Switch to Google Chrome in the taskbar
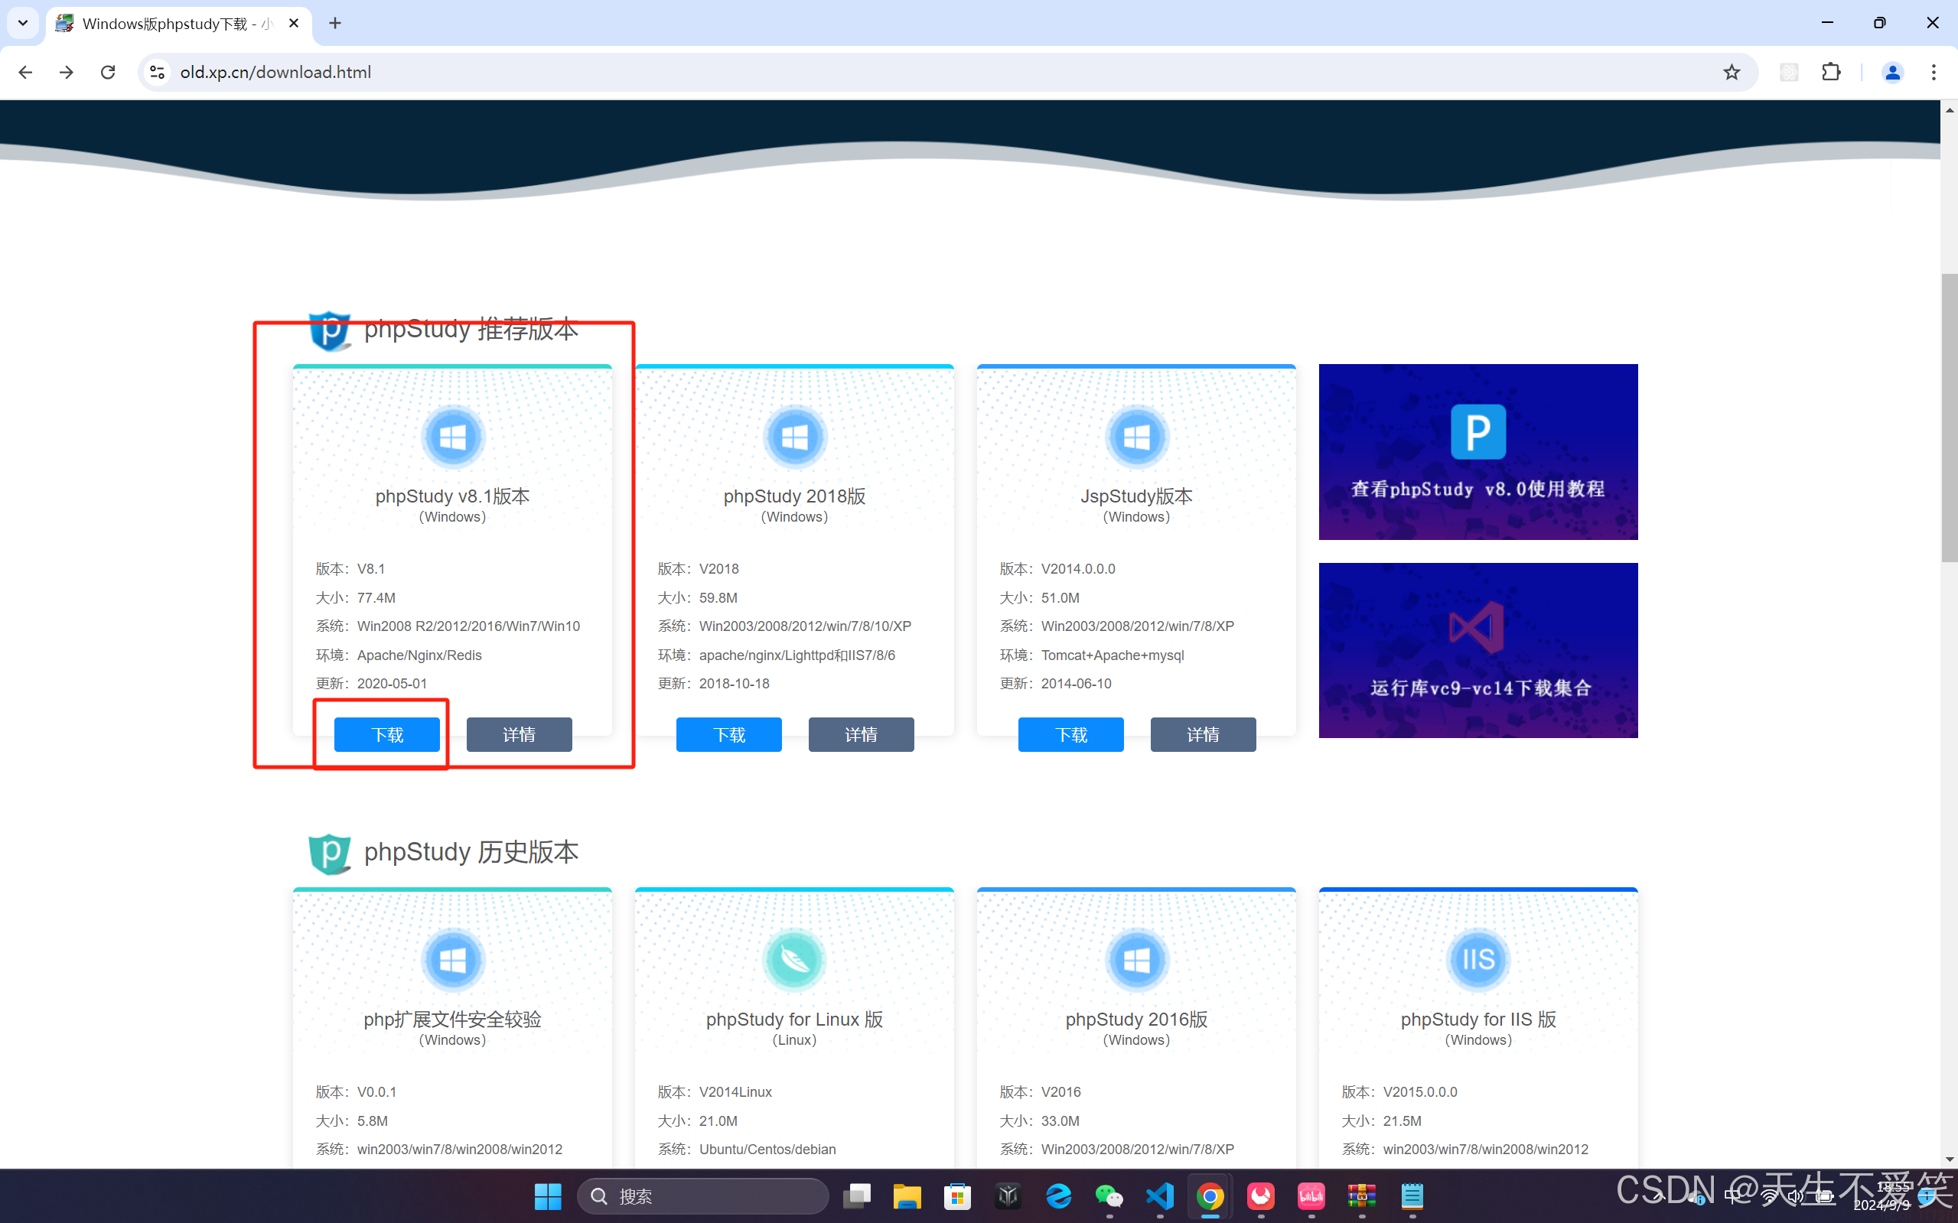The width and height of the screenshot is (1958, 1223). [x=1210, y=1196]
